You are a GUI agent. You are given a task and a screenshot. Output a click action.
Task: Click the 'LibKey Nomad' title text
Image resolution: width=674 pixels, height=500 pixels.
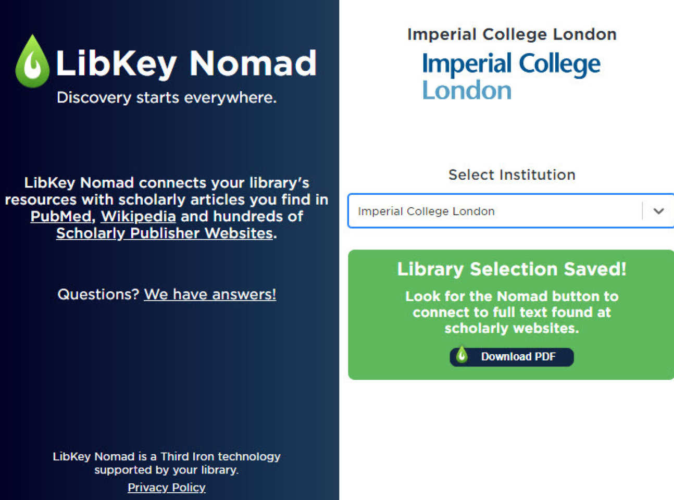tap(186, 63)
